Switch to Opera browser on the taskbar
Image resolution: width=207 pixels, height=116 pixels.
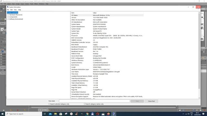click(x=98, y=114)
